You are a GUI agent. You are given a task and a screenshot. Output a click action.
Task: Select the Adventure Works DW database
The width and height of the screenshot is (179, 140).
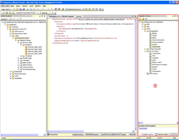point(19,29)
